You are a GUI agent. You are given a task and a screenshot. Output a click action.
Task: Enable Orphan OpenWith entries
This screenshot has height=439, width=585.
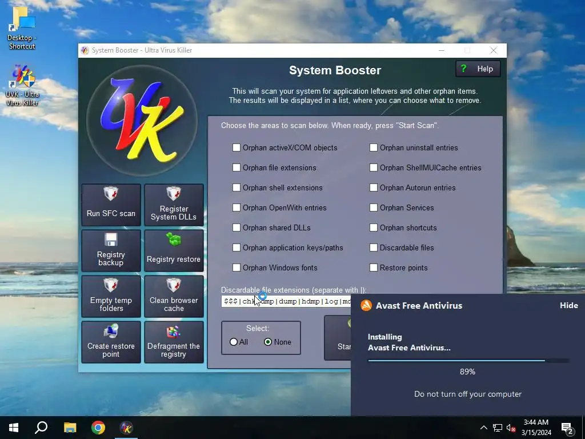pos(236,207)
